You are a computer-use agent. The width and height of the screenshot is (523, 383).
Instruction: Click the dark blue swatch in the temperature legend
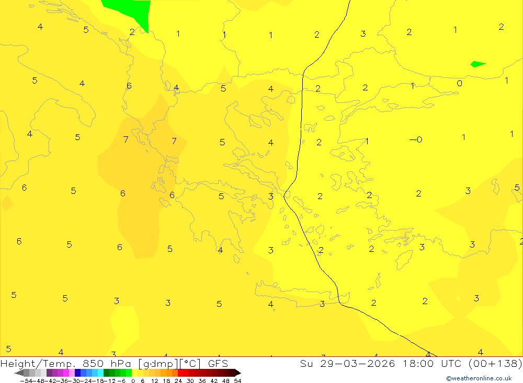77,373
